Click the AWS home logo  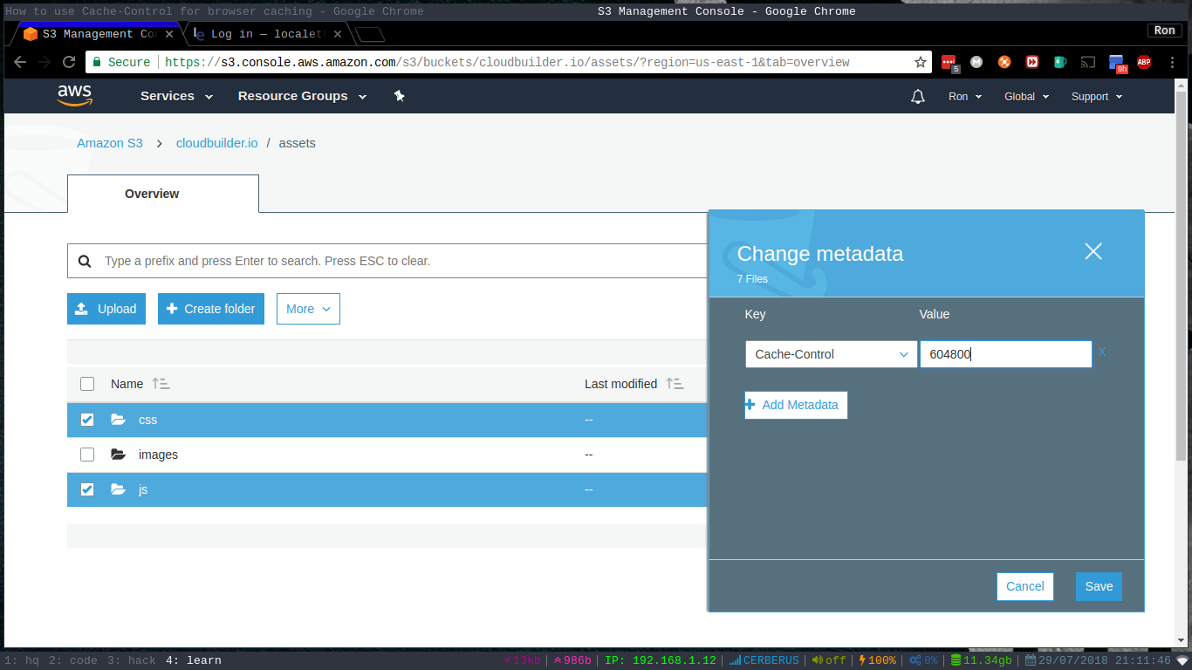75,96
